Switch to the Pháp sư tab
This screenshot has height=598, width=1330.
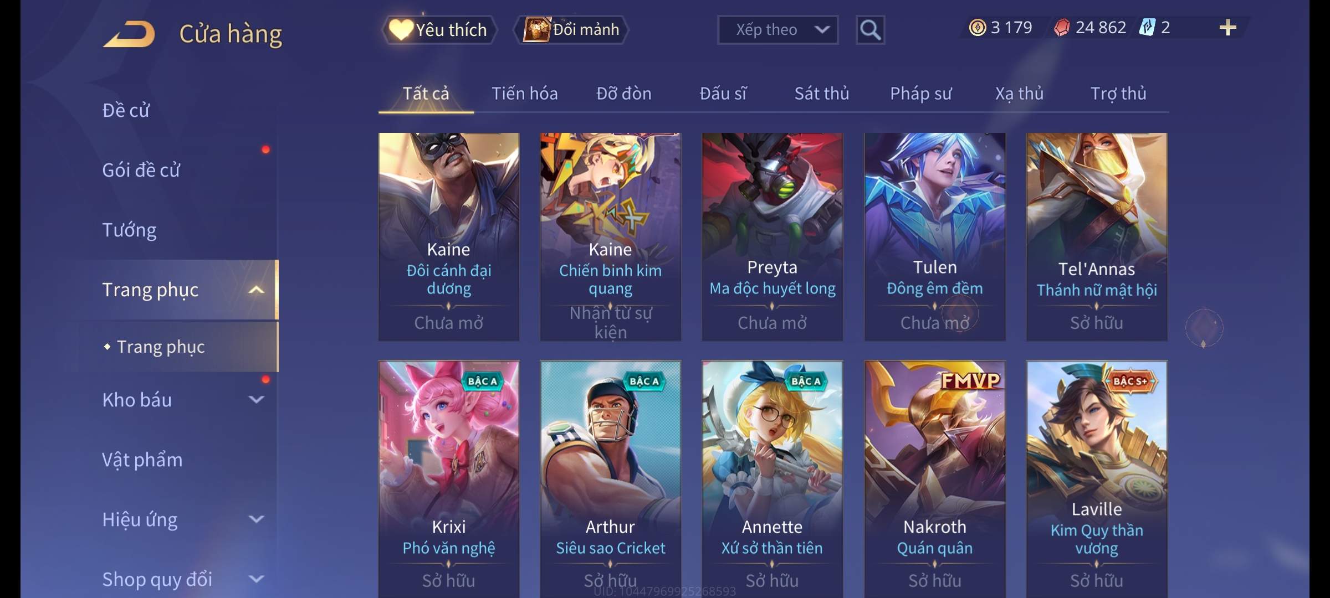[x=920, y=94]
